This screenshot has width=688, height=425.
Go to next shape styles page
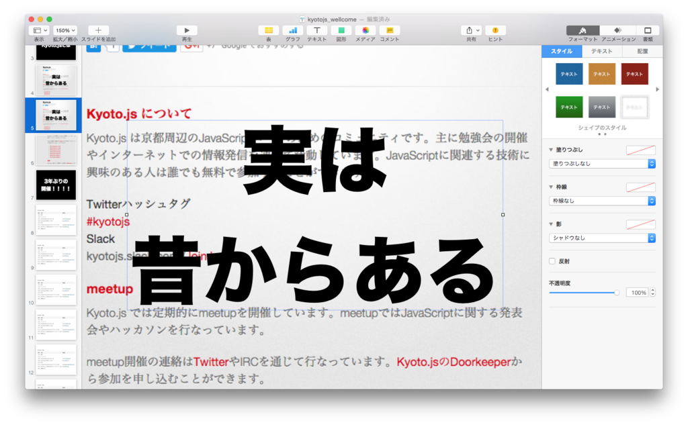[x=657, y=89]
